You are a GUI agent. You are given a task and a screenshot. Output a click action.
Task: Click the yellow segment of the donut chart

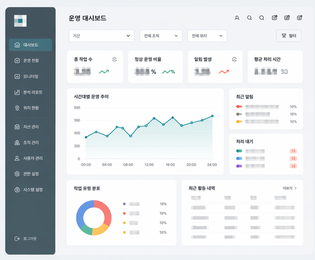click(101, 230)
